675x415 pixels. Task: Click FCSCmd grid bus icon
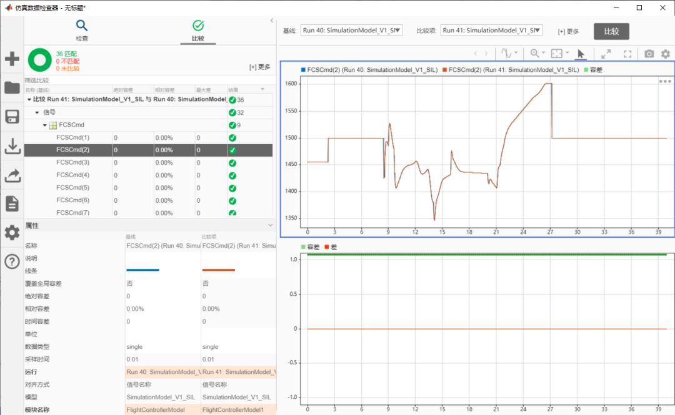[x=53, y=125]
